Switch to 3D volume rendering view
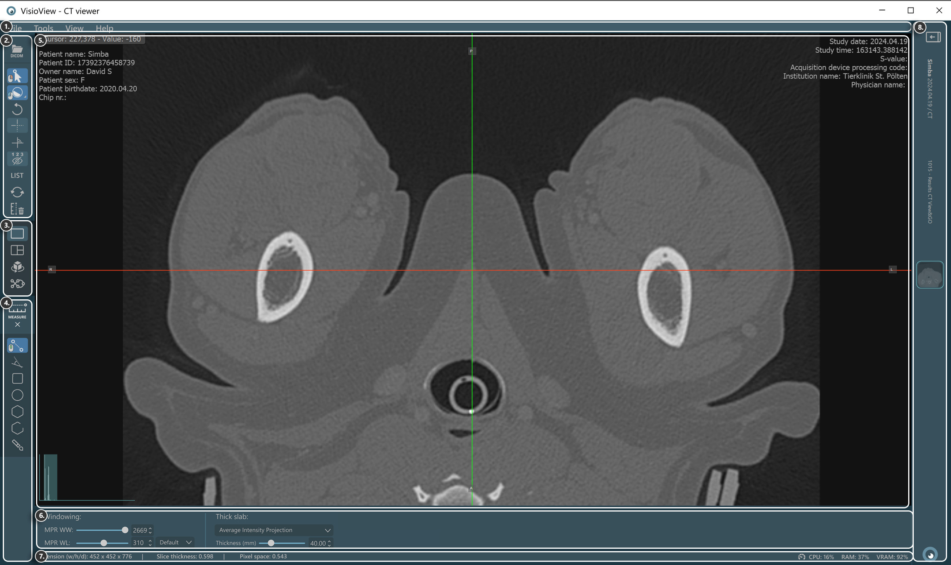 tap(17, 267)
